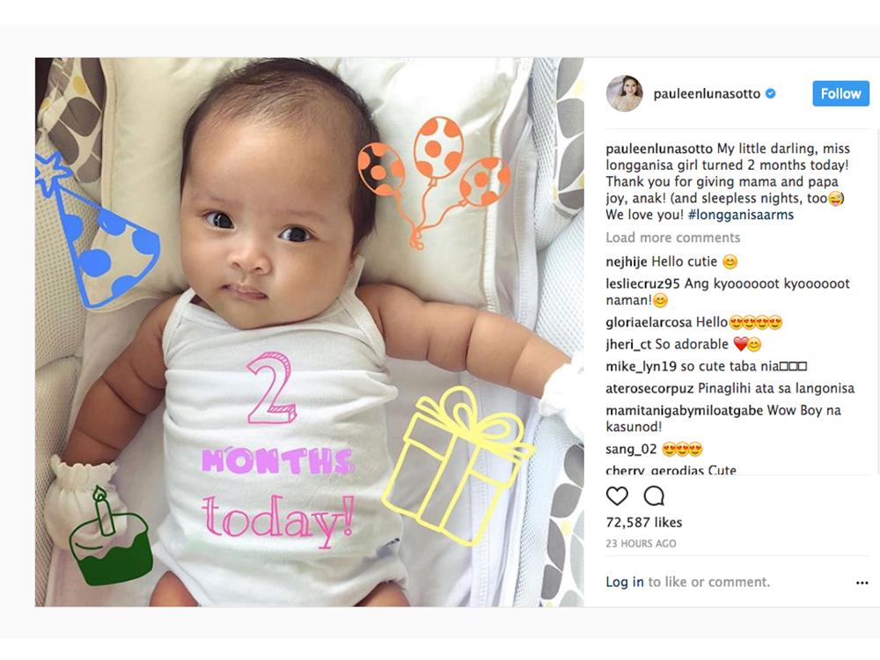Like the post with the heart icon
Image resolution: width=880 pixels, height=660 pixels.
617,496
